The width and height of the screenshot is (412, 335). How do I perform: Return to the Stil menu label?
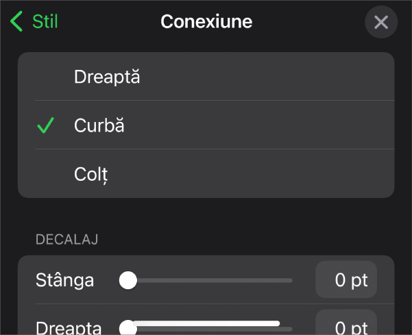click(x=45, y=21)
